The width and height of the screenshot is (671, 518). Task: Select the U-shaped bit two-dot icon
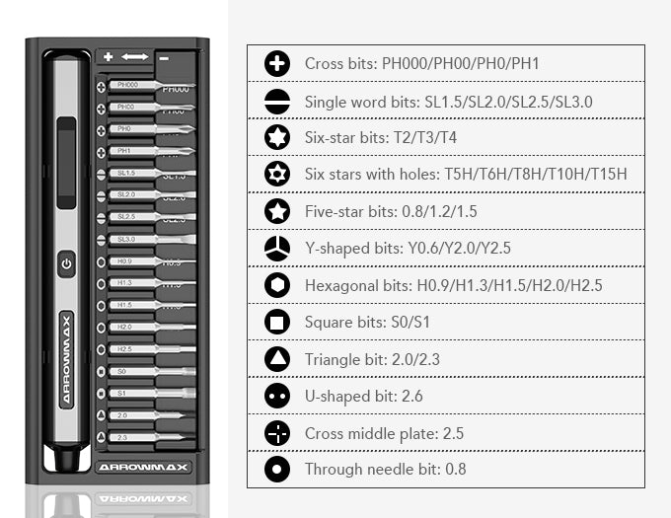[x=277, y=396]
